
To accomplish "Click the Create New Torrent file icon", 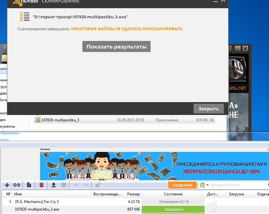I will [x=29, y=185].
